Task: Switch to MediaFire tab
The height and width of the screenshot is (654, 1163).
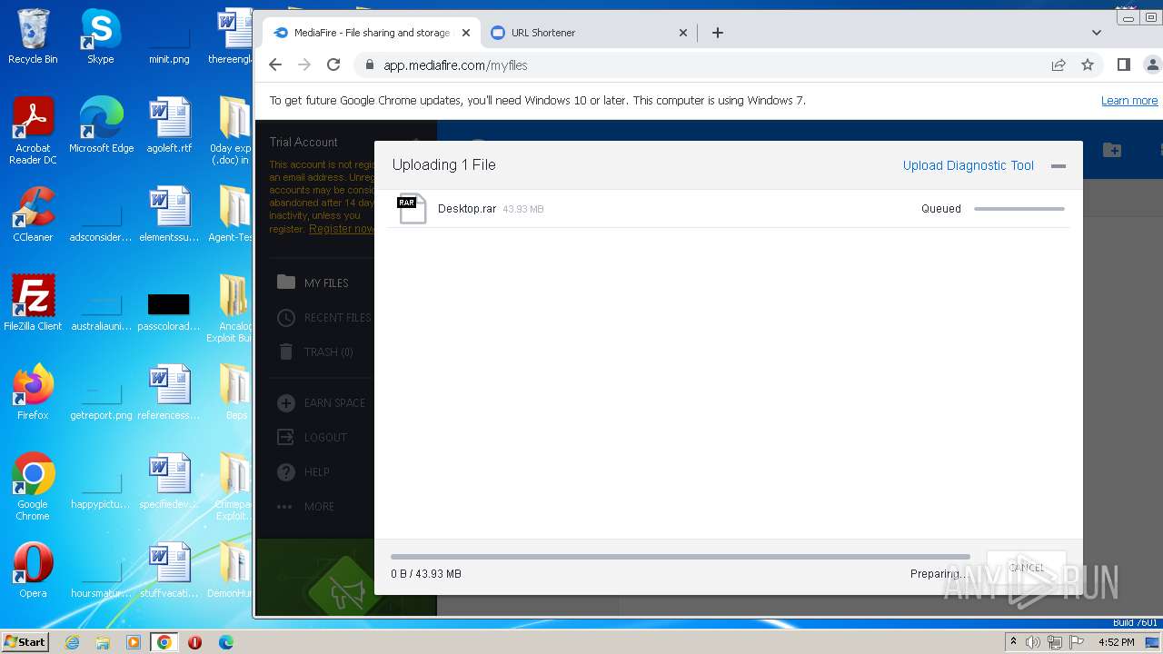Action: point(371,33)
